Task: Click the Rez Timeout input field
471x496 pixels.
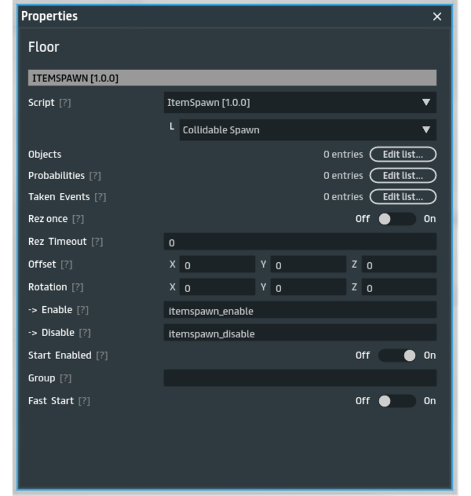Action: [x=300, y=242]
